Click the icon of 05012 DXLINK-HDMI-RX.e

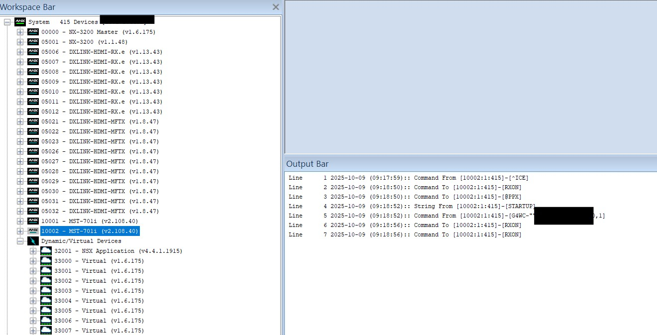(33, 112)
